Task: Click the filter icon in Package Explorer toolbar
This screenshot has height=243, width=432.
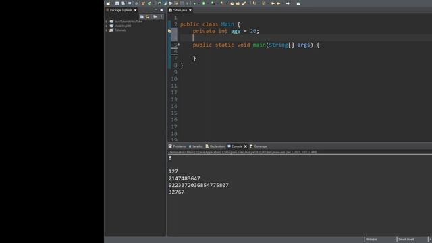Action: coord(155,17)
